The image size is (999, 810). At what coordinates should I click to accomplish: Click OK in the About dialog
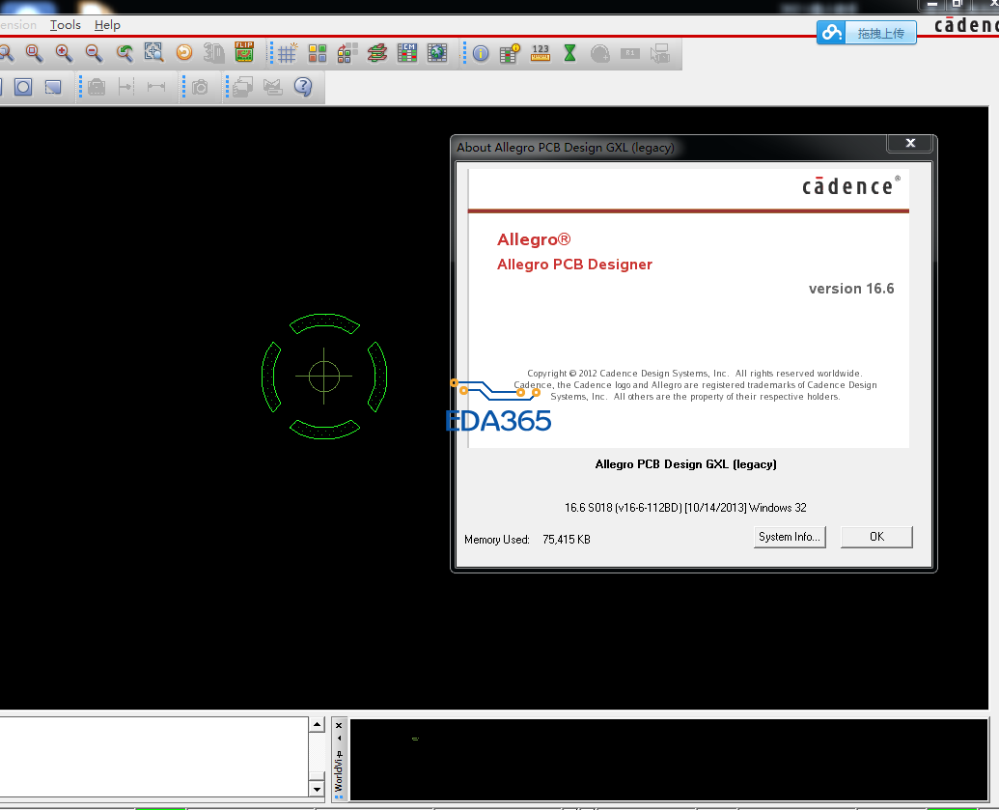click(876, 537)
